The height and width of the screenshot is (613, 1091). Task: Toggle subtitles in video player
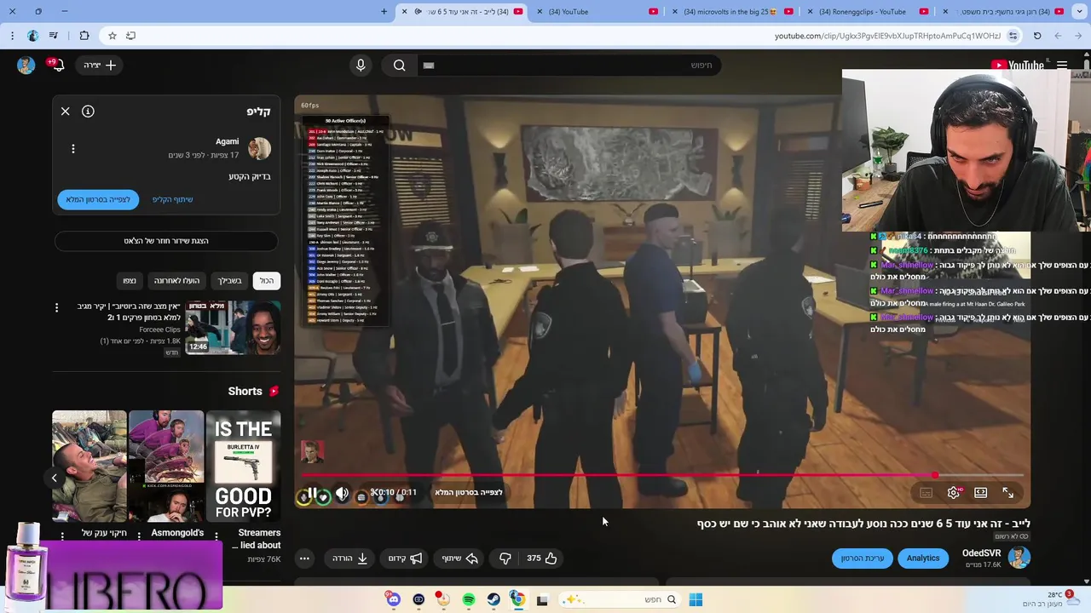point(926,493)
